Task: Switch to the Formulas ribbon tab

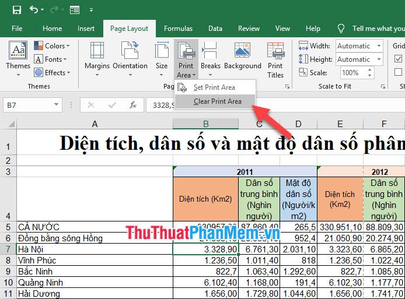Action: (178, 29)
